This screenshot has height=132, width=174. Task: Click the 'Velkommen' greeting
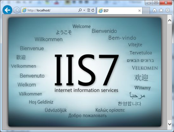(23, 66)
